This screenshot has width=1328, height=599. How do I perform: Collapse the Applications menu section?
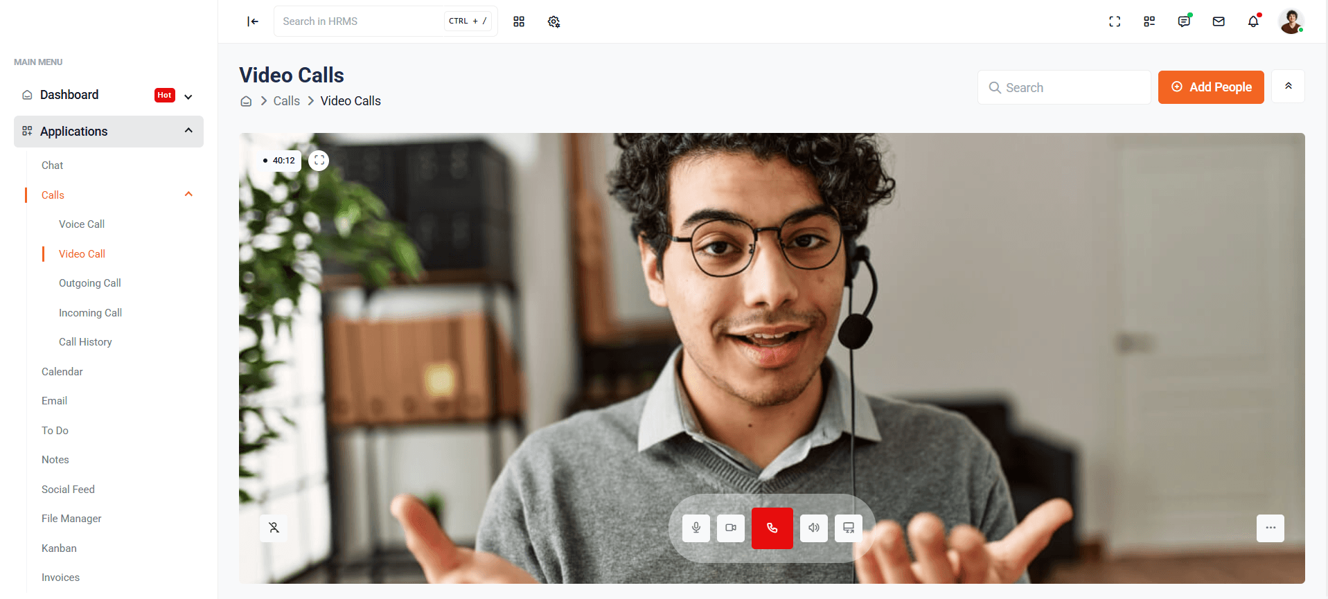tap(109, 132)
